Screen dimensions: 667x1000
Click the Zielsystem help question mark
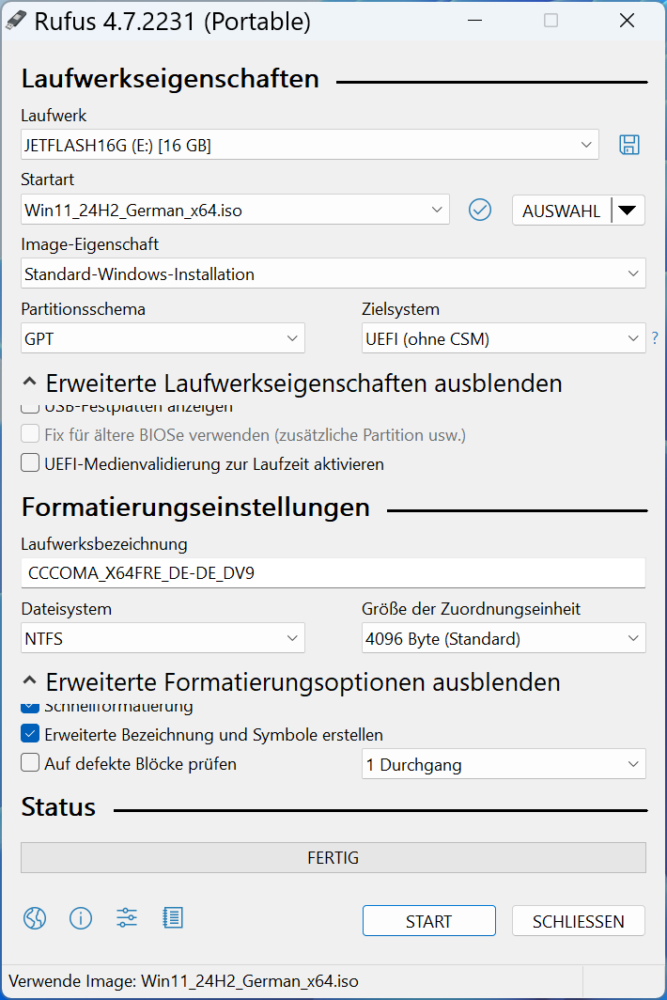(655, 338)
